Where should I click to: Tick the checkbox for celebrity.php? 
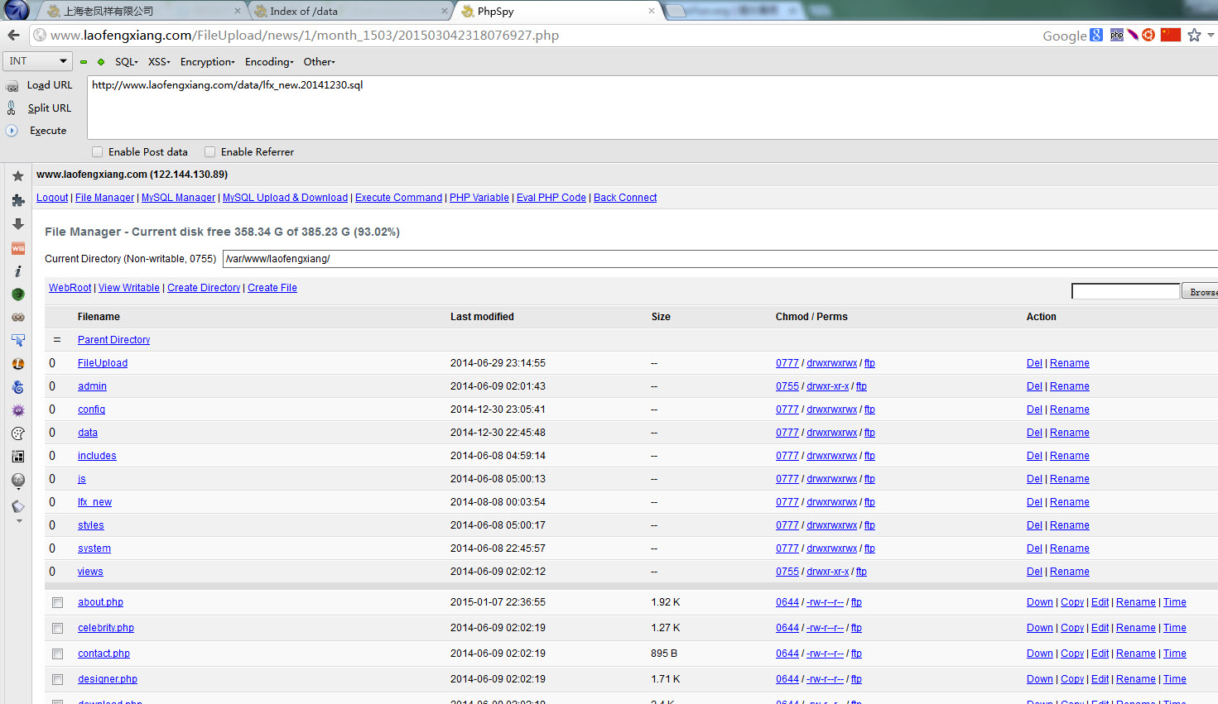coord(57,629)
